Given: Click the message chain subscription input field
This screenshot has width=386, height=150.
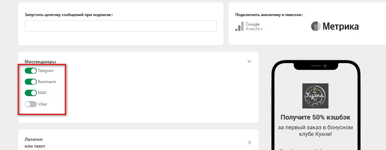Looking at the screenshot, I should [120, 26].
